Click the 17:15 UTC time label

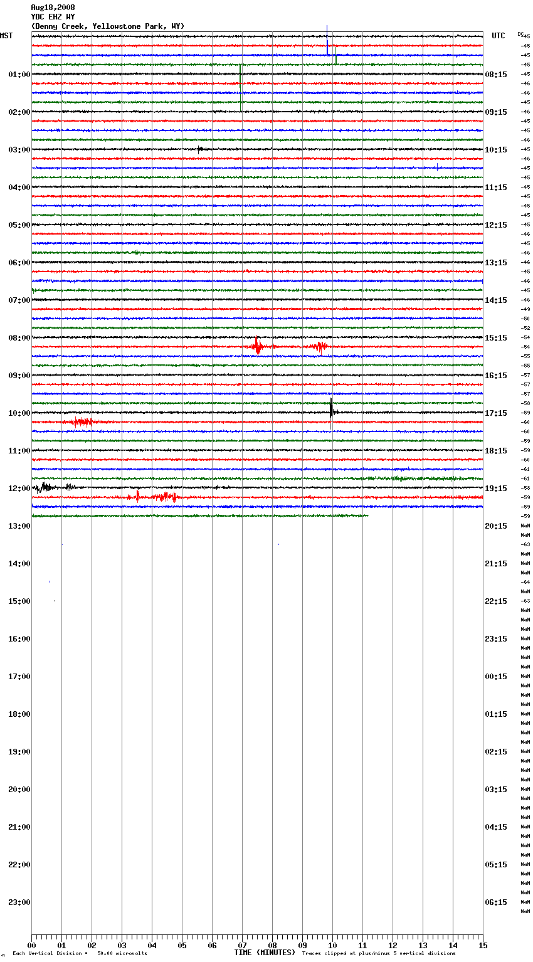496,413
